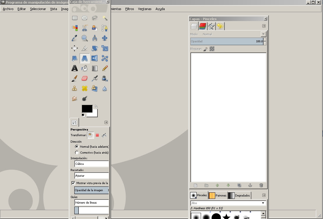
Task: Select the Dodge/Burn tool
Action: [x=84, y=99]
